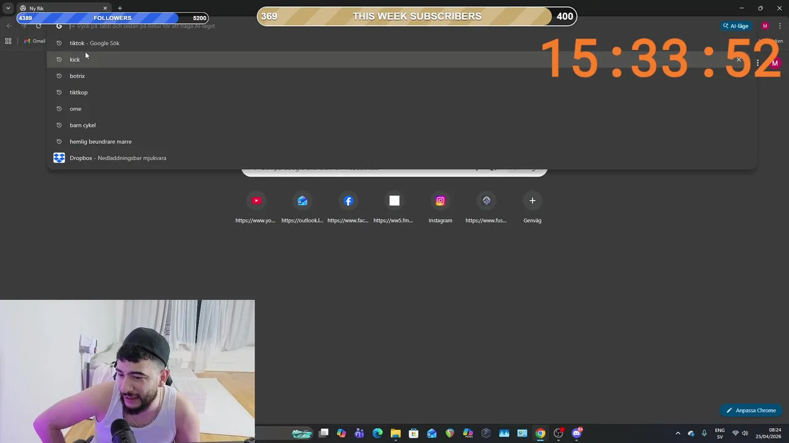
Task: Open the YouTube shortcut tile
Action: point(256,207)
